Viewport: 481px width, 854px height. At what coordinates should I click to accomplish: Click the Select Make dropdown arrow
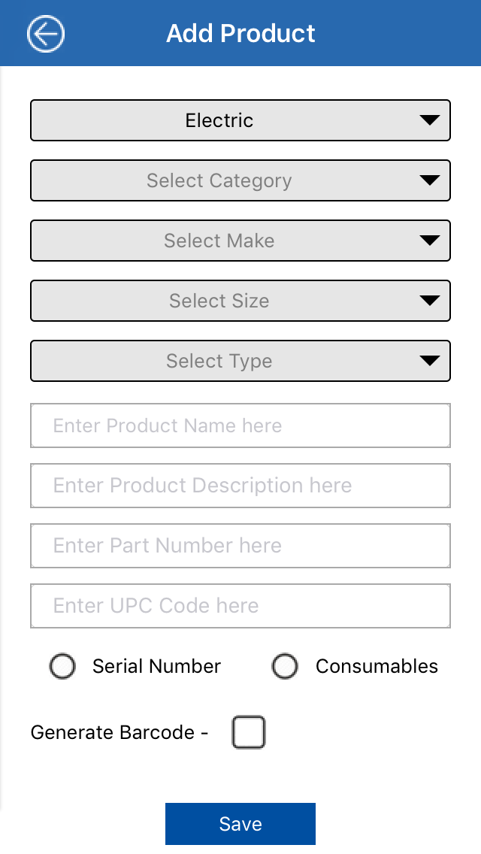point(429,241)
